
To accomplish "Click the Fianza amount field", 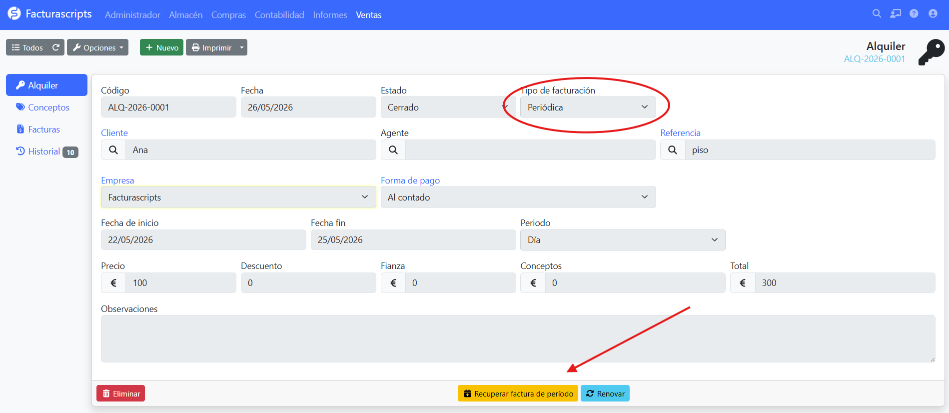I will point(460,283).
